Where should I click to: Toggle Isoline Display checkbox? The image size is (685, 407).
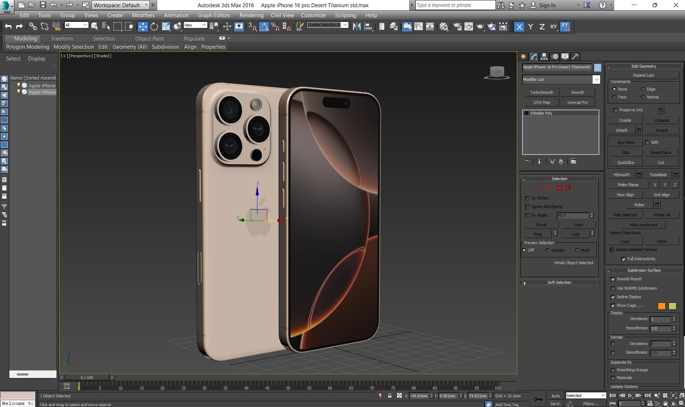pyautogui.click(x=613, y=297)
